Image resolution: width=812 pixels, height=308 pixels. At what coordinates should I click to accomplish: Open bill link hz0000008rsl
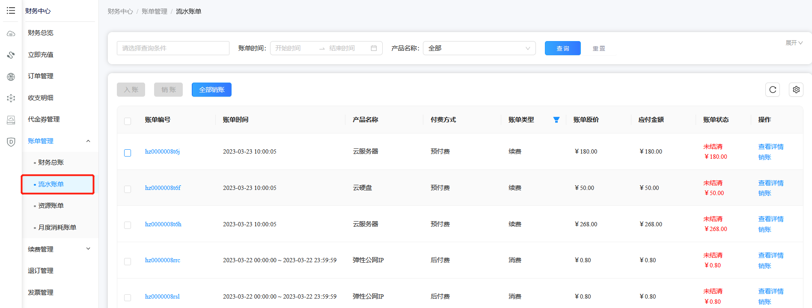162,296
